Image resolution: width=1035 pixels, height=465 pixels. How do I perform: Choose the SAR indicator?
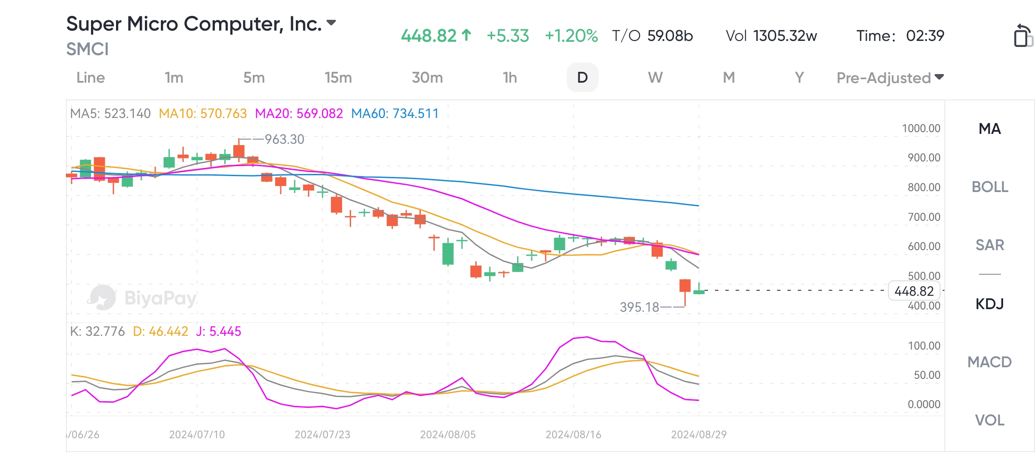click(990, 245)
